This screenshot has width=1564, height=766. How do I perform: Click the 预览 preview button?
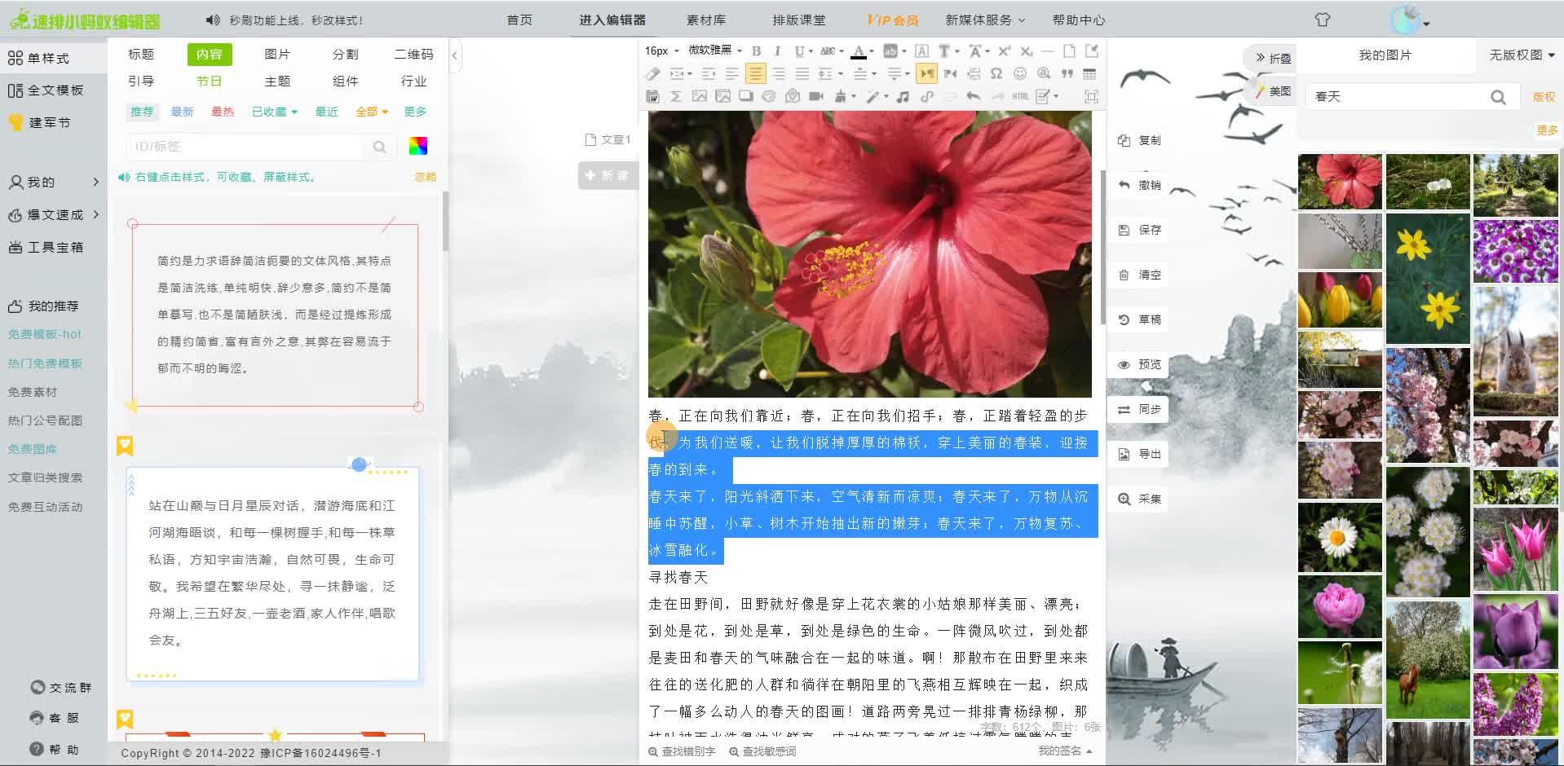point(1140,364)
